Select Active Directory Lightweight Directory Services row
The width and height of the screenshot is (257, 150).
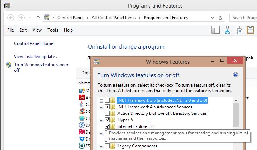(x=162, y=113)
